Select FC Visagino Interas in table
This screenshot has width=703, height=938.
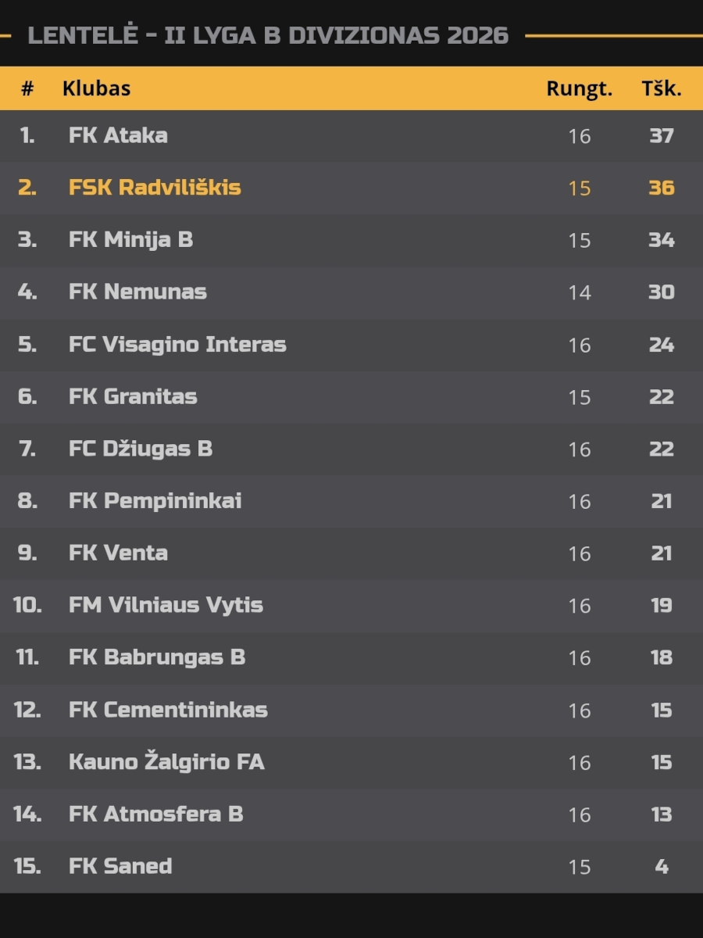(177, 345)
